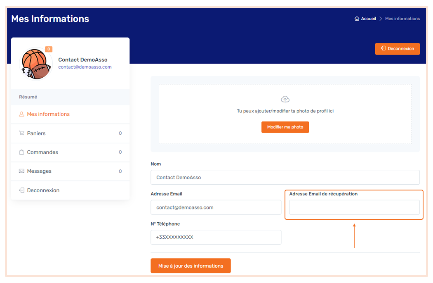Open Messages via the envelope icon
This screenshot has width=433, height=283.
click(x=21, y=171)
